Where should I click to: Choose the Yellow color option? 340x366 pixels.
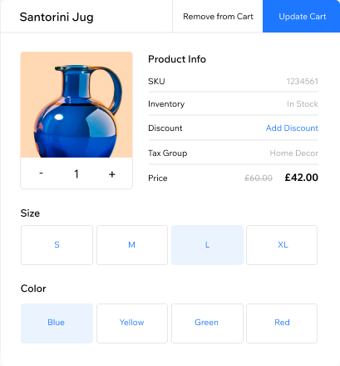coord(132,323)
